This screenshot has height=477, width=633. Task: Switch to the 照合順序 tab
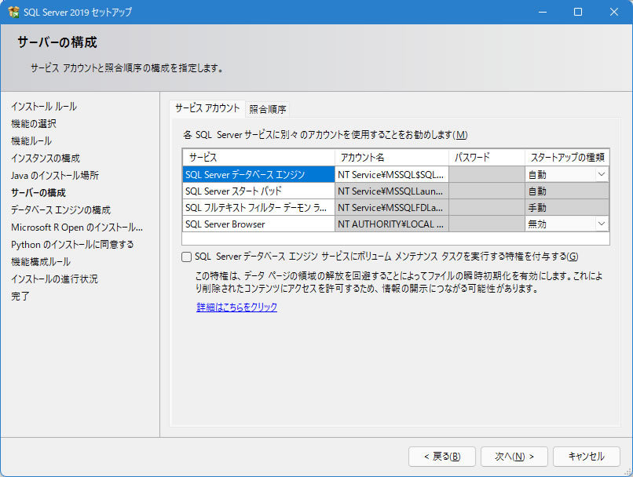(268, 109)
